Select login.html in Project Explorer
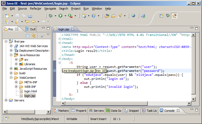202x124 pixels. [31, 91]
